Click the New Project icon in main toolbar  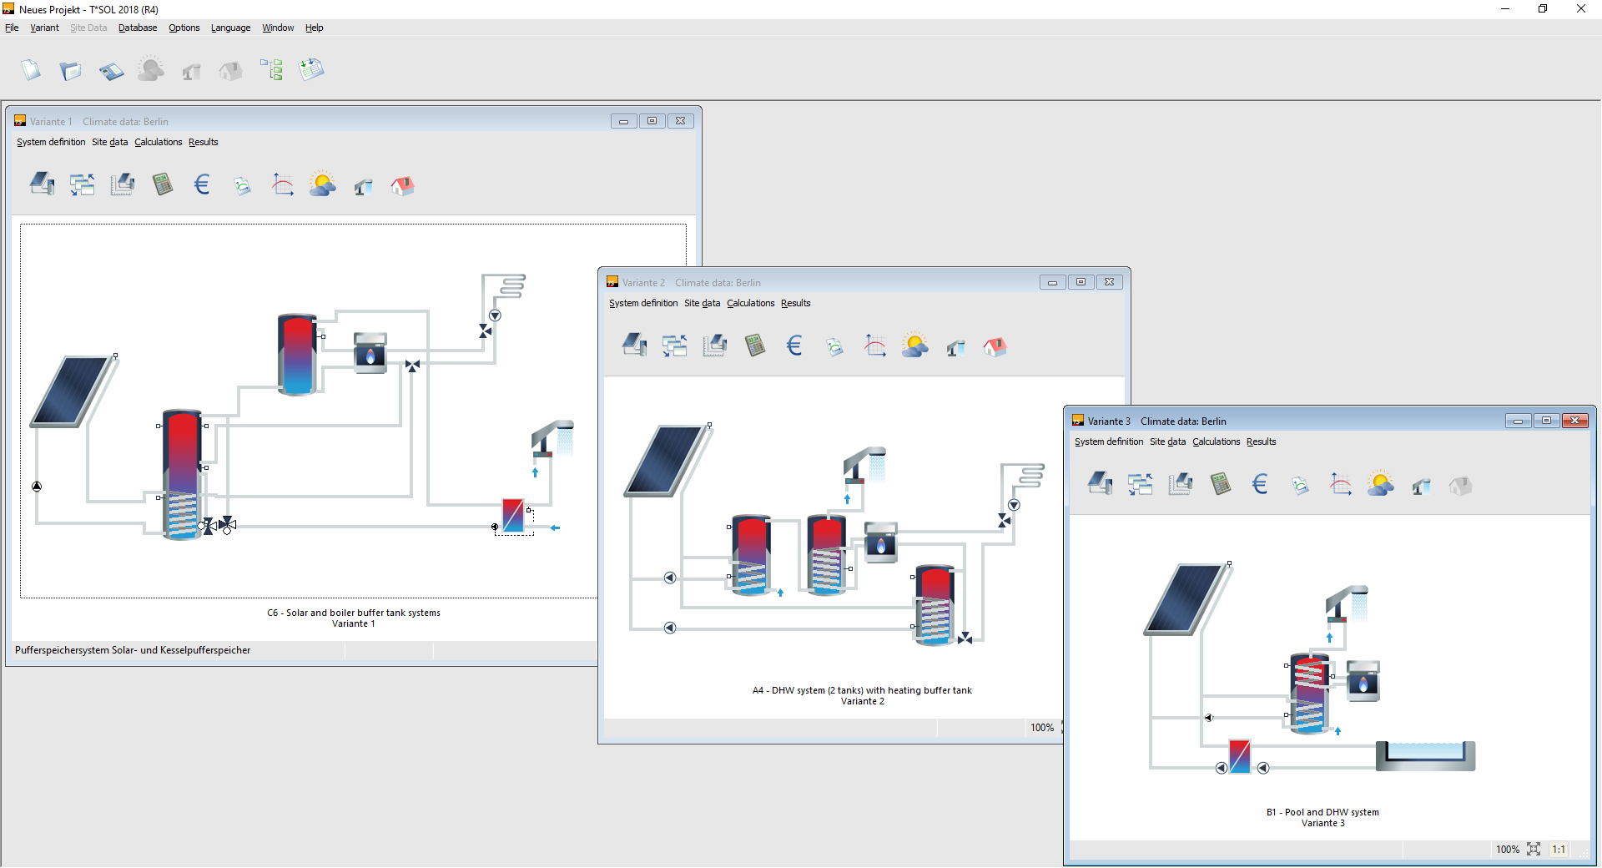pyautogui.click(x=31, y=70)
